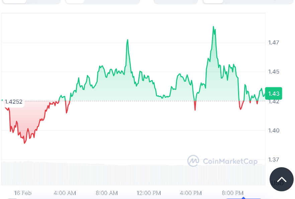Click the 1.40 price axis label
Screen dimensions: 295x199
(x=274, y=130)
